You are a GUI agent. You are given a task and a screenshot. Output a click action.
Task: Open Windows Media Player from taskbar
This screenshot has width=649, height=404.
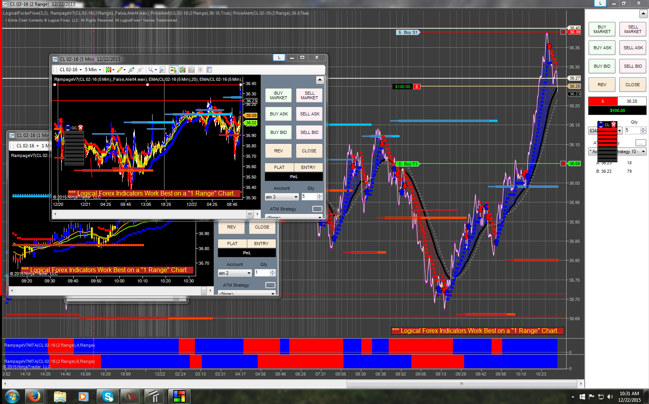coord(83,396)
